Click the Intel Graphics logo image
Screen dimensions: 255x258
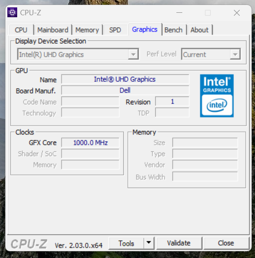217,96
